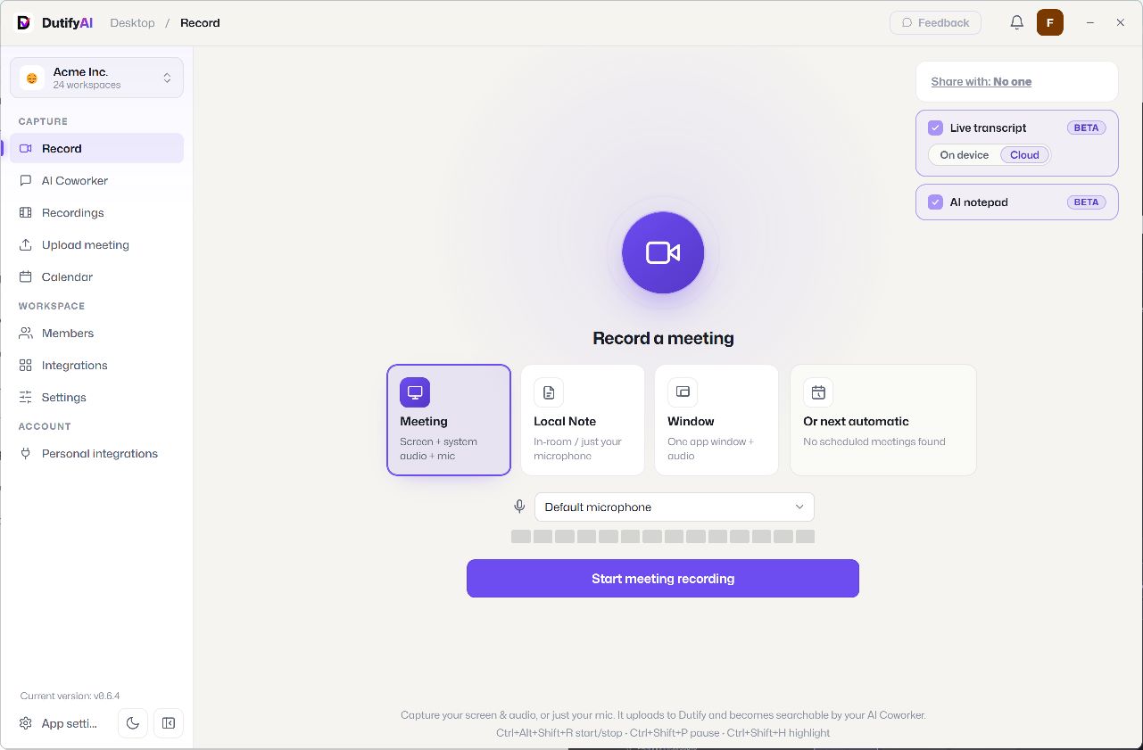
Task: Click the Local Note document icon
Action: 549,392
